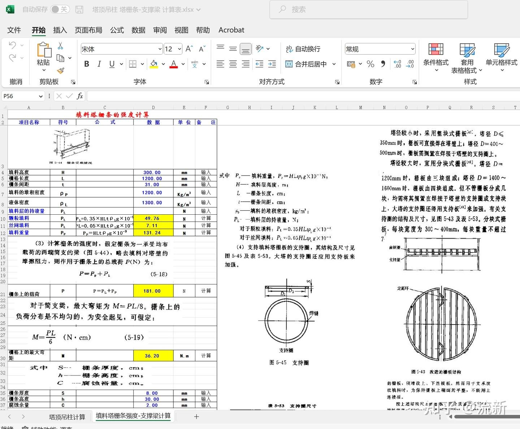Expand the 合并后居中 (Merge & Center) dropdown

coord(334,64)
